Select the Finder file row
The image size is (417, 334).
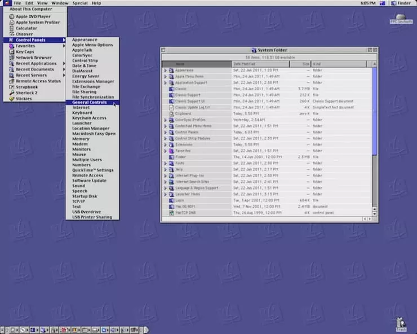[x=181, y=157]
